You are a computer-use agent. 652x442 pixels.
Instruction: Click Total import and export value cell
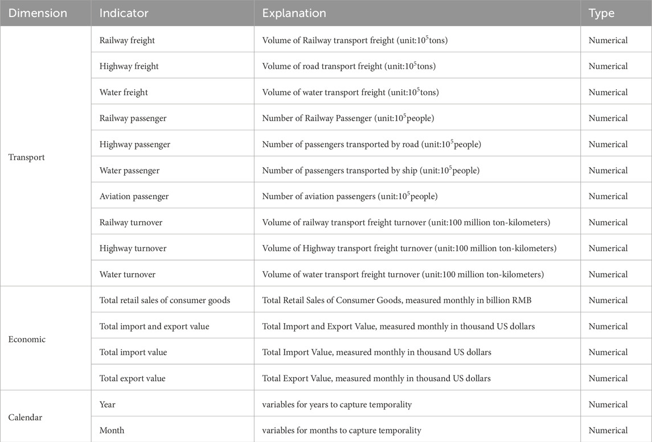point(154,327)
